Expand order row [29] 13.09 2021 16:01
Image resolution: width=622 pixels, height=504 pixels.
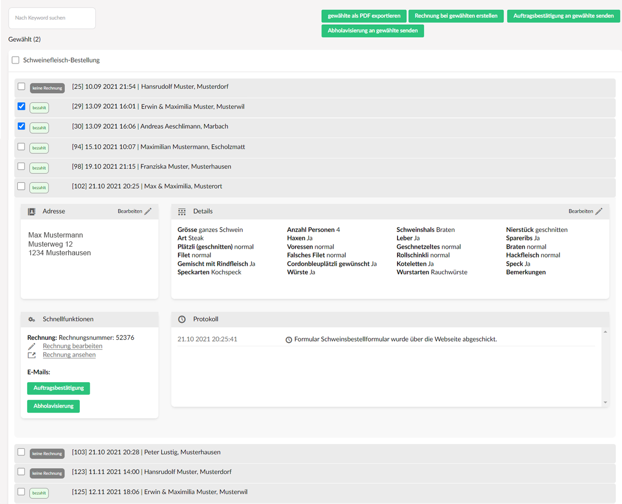(x=315, y=108)
